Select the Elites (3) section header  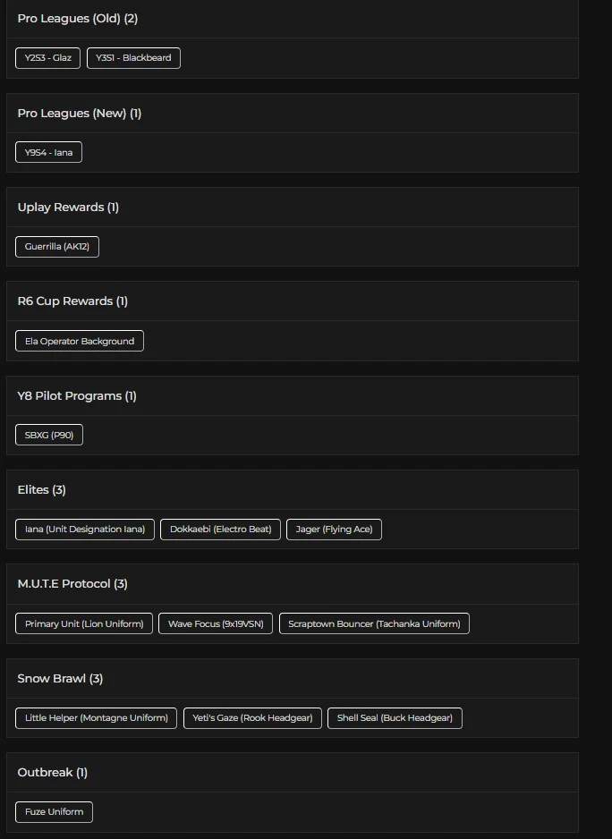coord(42,490)
